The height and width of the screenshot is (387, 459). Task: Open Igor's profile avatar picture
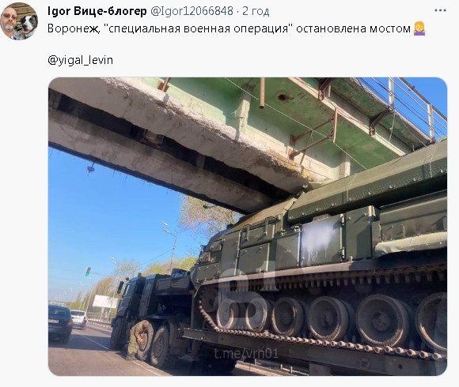point(19,21)
